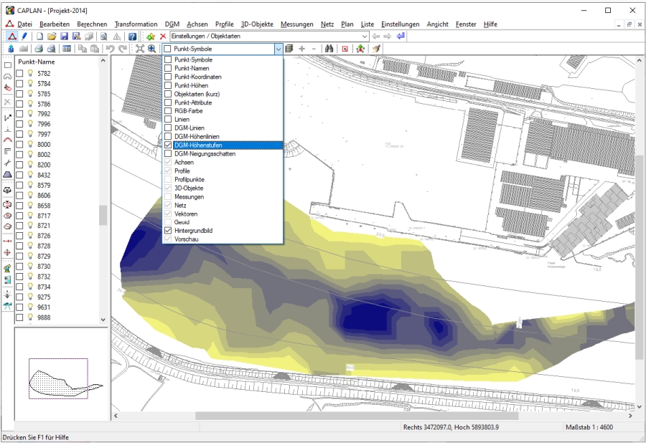This screenshot has width=646, height=445.
Task: Select the rectangle selection tool in sidebar
Action: pos(7,64)
